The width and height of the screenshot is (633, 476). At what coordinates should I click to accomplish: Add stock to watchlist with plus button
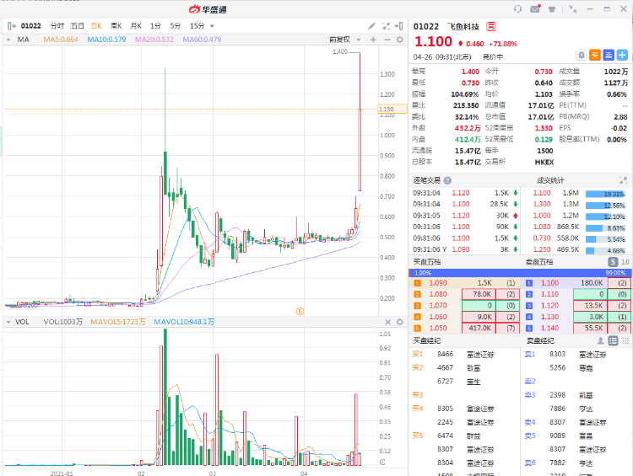pos(622,55)
